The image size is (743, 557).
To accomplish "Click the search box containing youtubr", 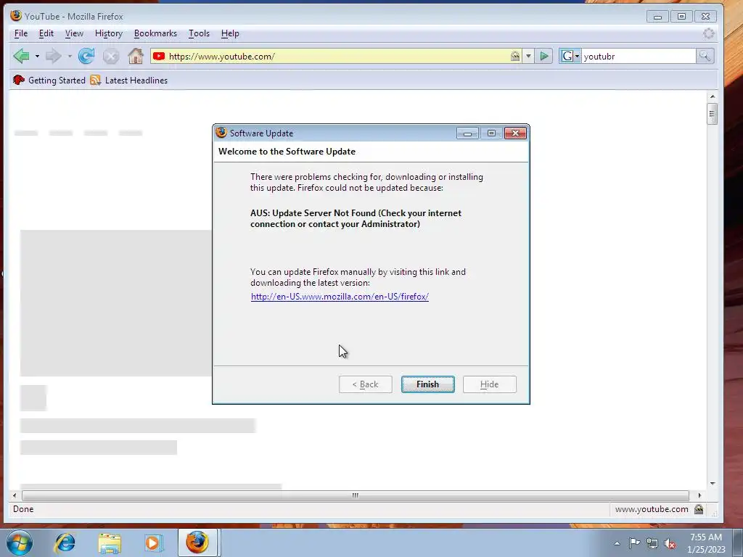I will (x=639, y=57).
